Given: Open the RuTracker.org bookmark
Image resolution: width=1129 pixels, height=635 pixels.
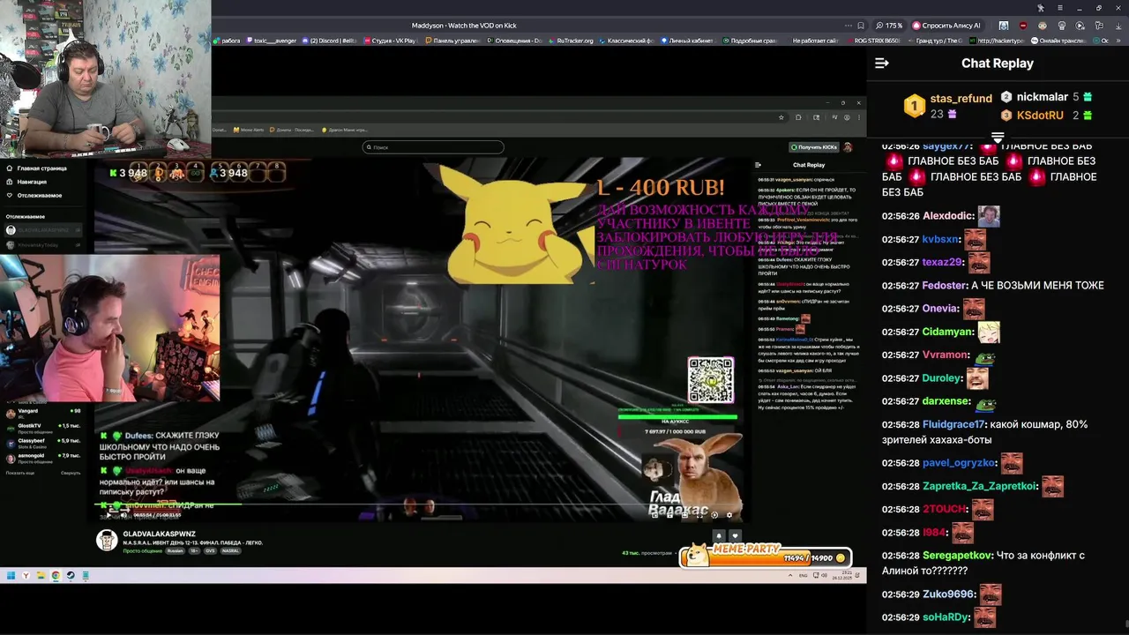Looking at the screenshot, I should (571, 41).
